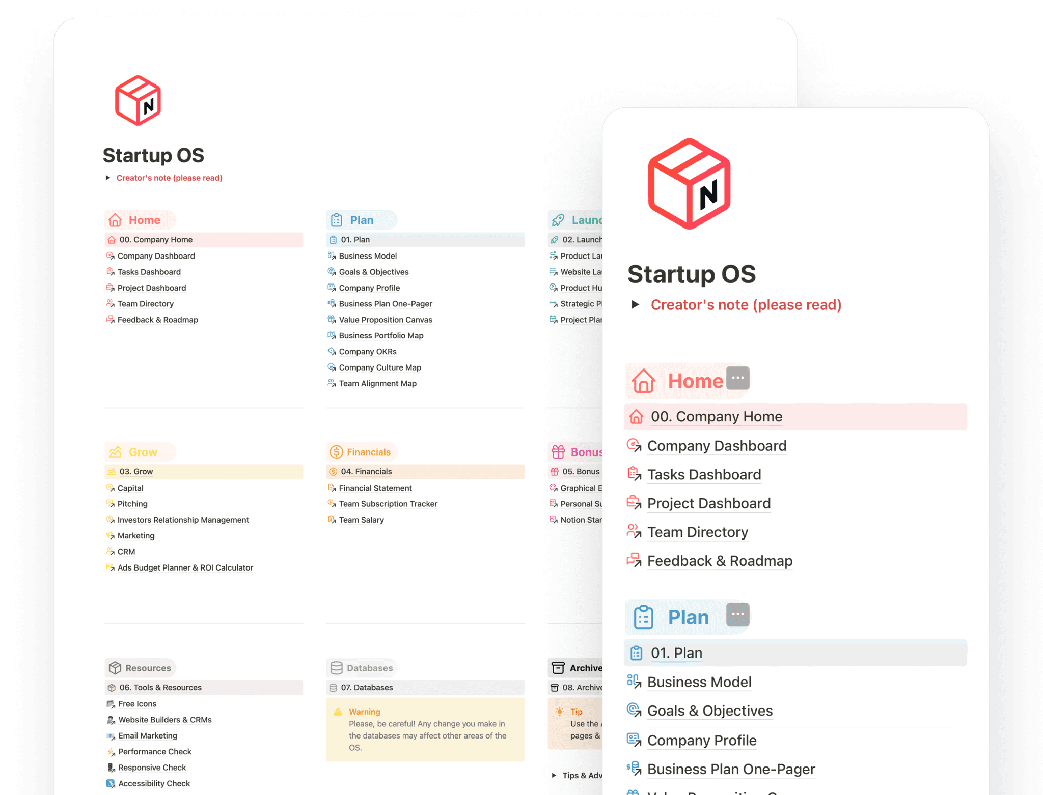The height and width of the screenshot is (795, 1043).
Task: Select Financials heading in back window
Action: point(368,452)
